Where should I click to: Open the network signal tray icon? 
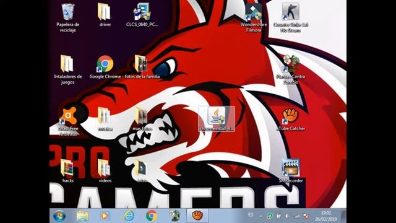(x=297, y=216)
